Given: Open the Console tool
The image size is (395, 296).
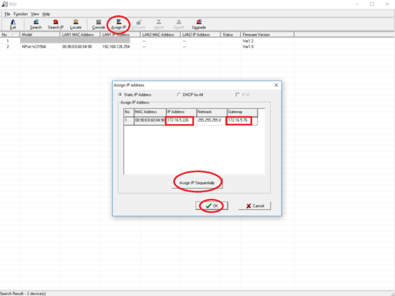Looking at the screenshot, I should (99, 24).
